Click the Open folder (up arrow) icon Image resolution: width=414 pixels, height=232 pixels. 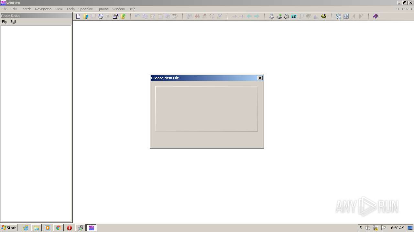123,16
